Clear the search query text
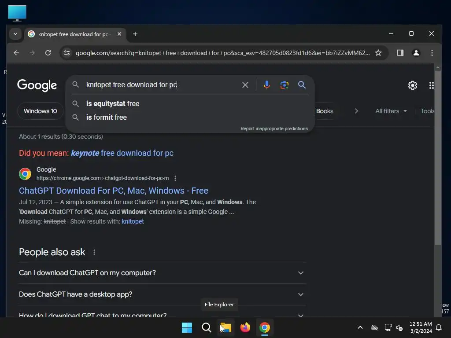Viewport: 451px width, 338px height. pos(245,85)
